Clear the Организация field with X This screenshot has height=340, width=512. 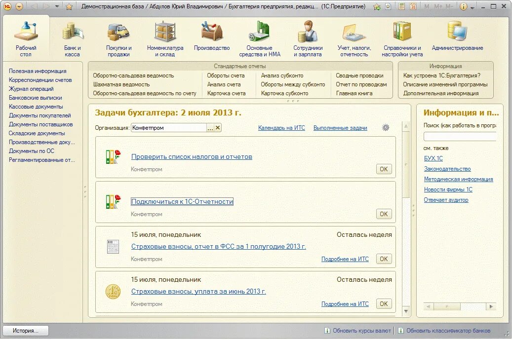tap(218, 128)
